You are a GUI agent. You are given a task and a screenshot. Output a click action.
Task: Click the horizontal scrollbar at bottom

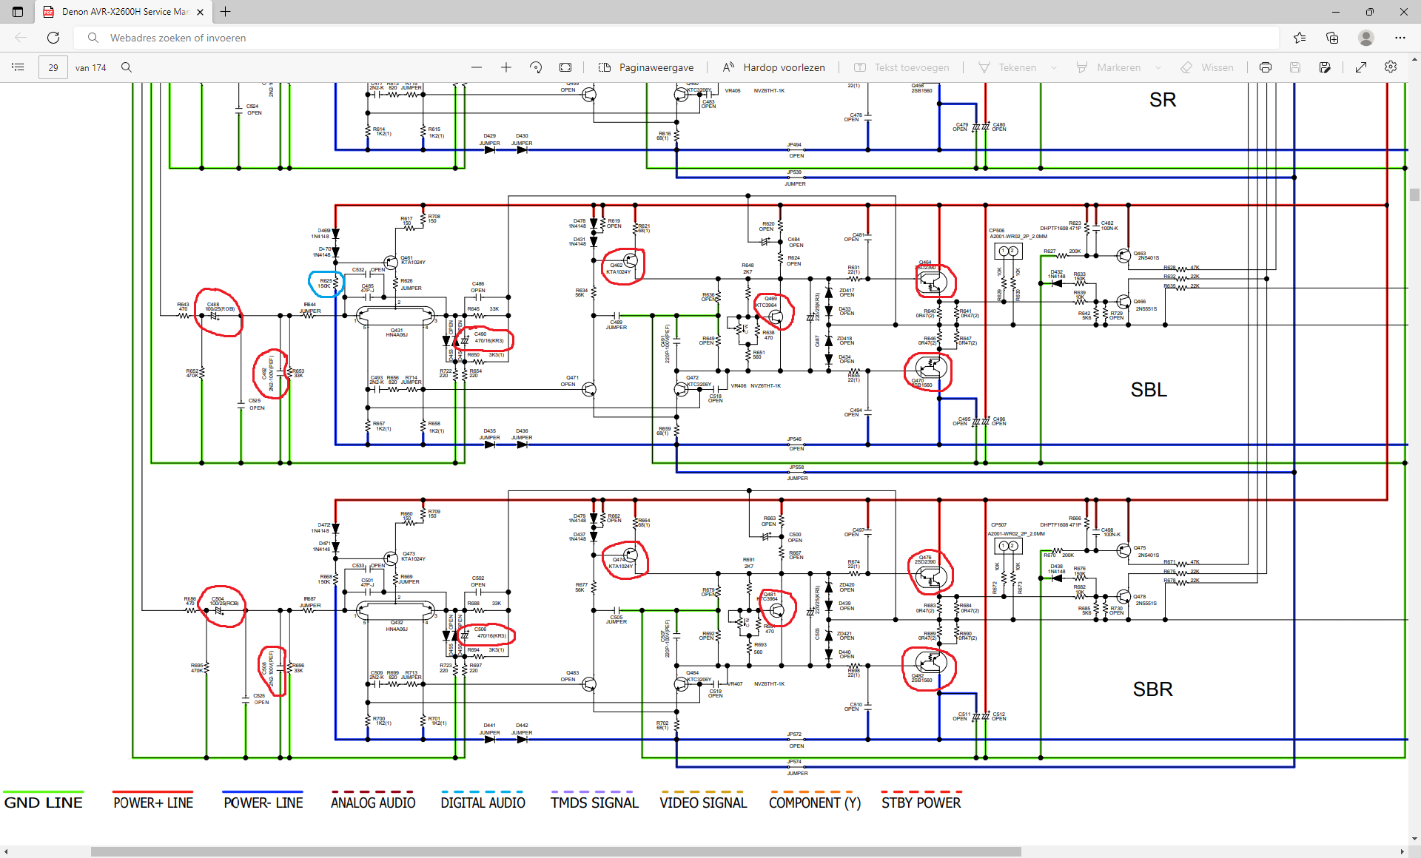click(x=555, y=851)
